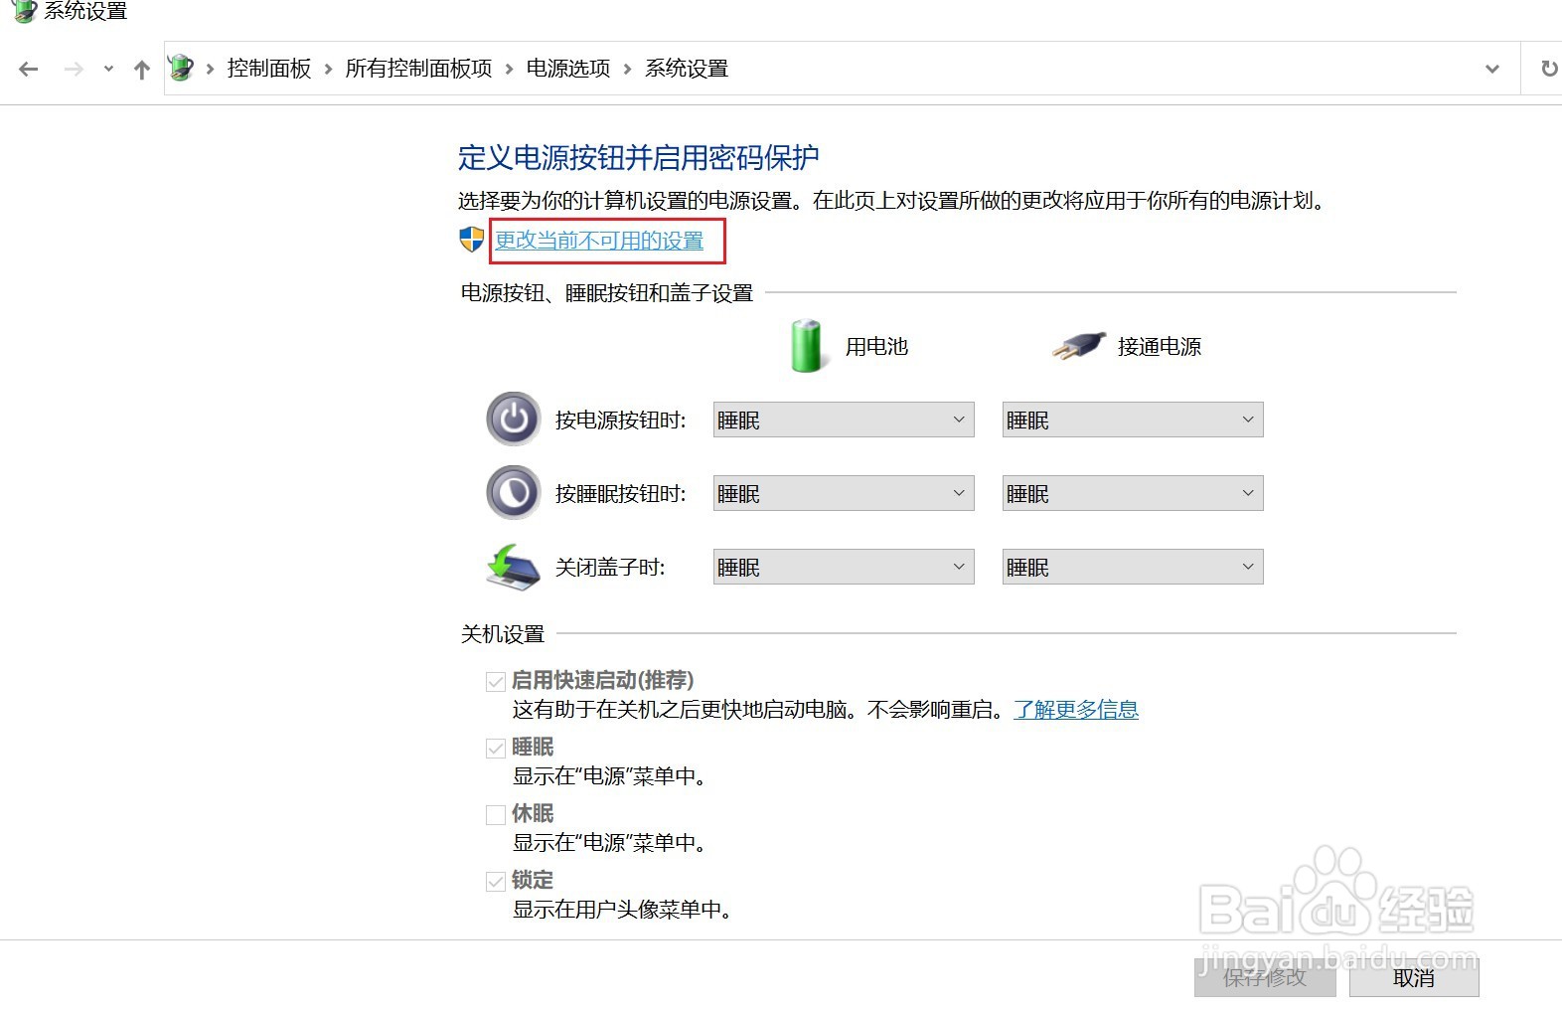The image size is (1562, 1012).
Task: Click 接通电源 column label
Action: (1160, 347)
